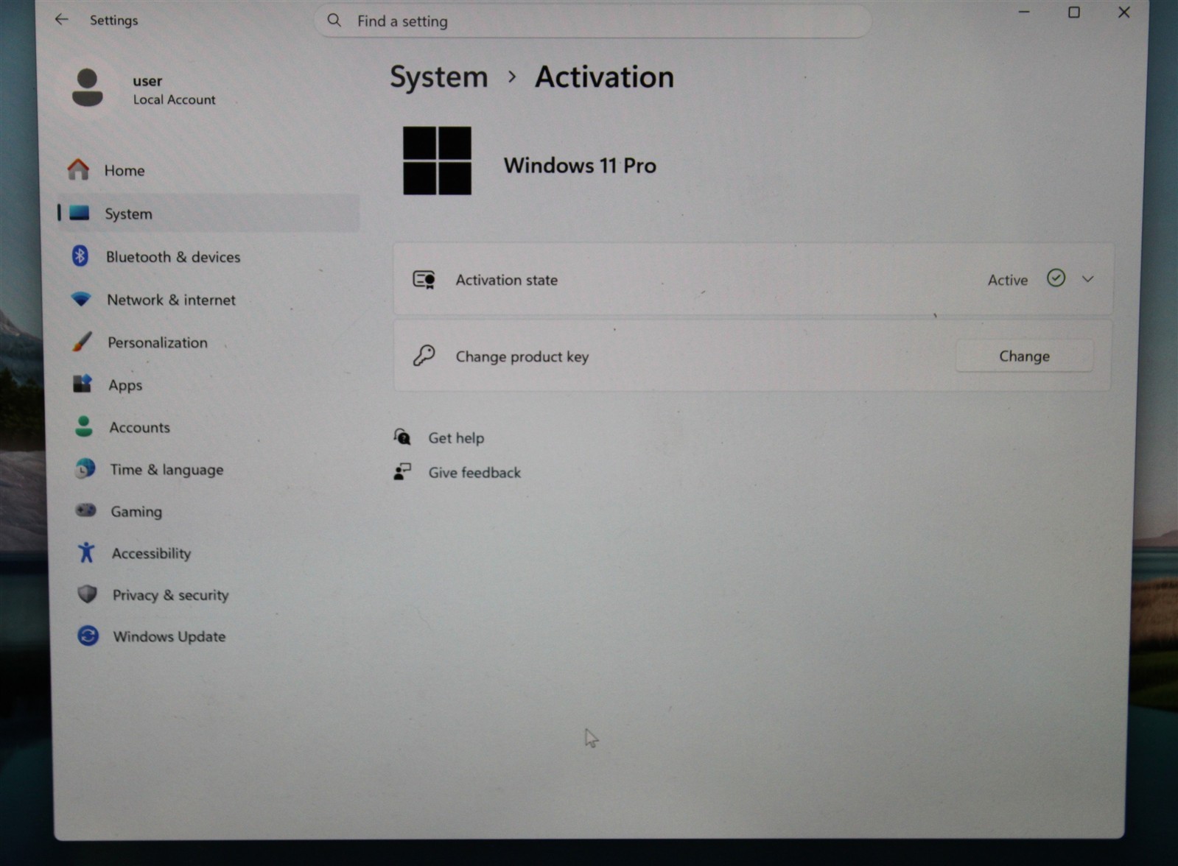Image resolution: width=1178 pixels, height=866 pixels.
Task: Click the System monitor icon
Action: click(79, 213)
